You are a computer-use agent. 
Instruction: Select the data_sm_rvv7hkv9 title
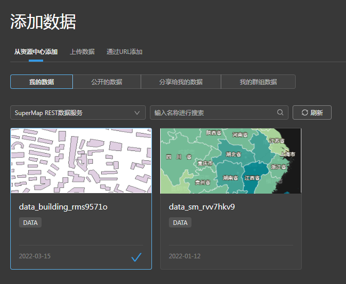pyautogui.click(x=202, y=207)
